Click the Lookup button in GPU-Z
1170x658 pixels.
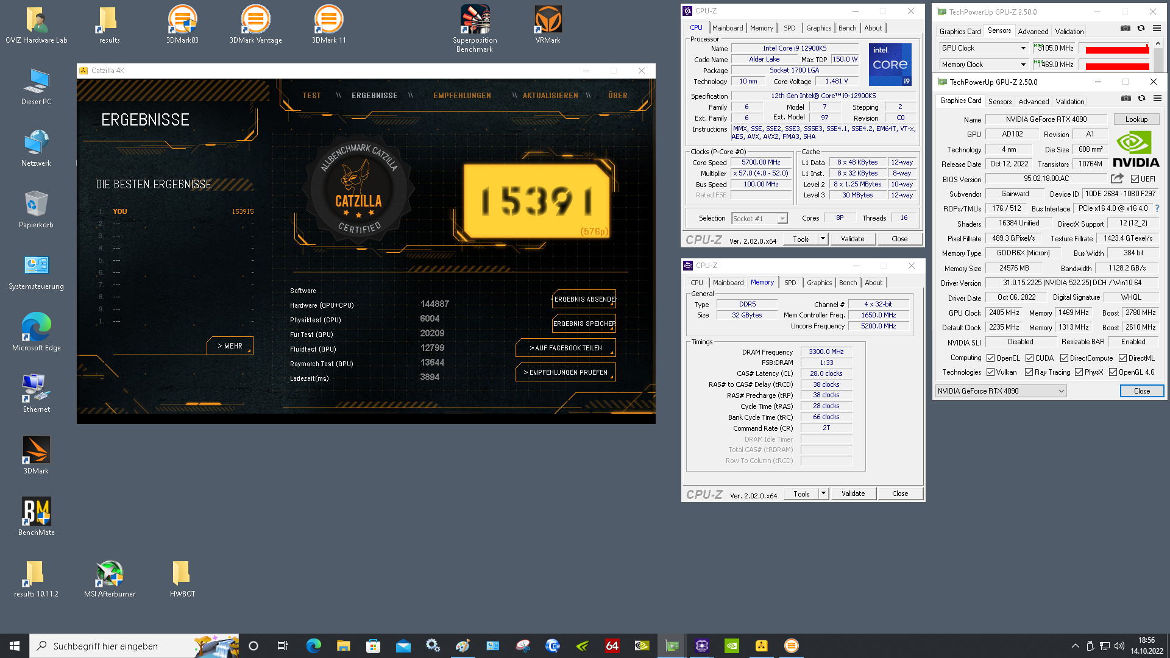click(1136, 119)
